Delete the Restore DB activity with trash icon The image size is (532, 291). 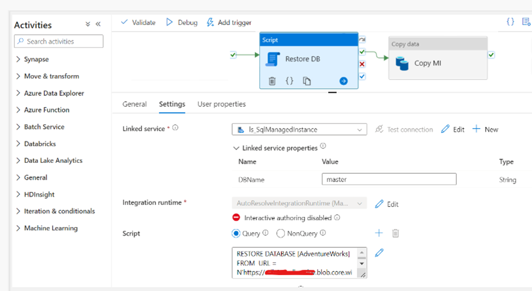[x=272, y=81]
